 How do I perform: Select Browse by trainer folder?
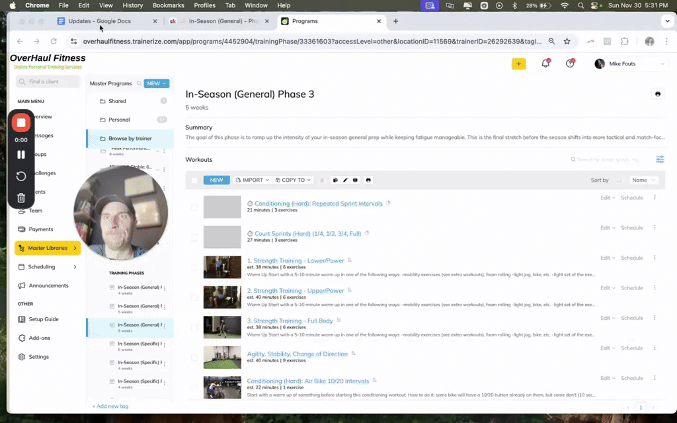(x=130, y=139)
